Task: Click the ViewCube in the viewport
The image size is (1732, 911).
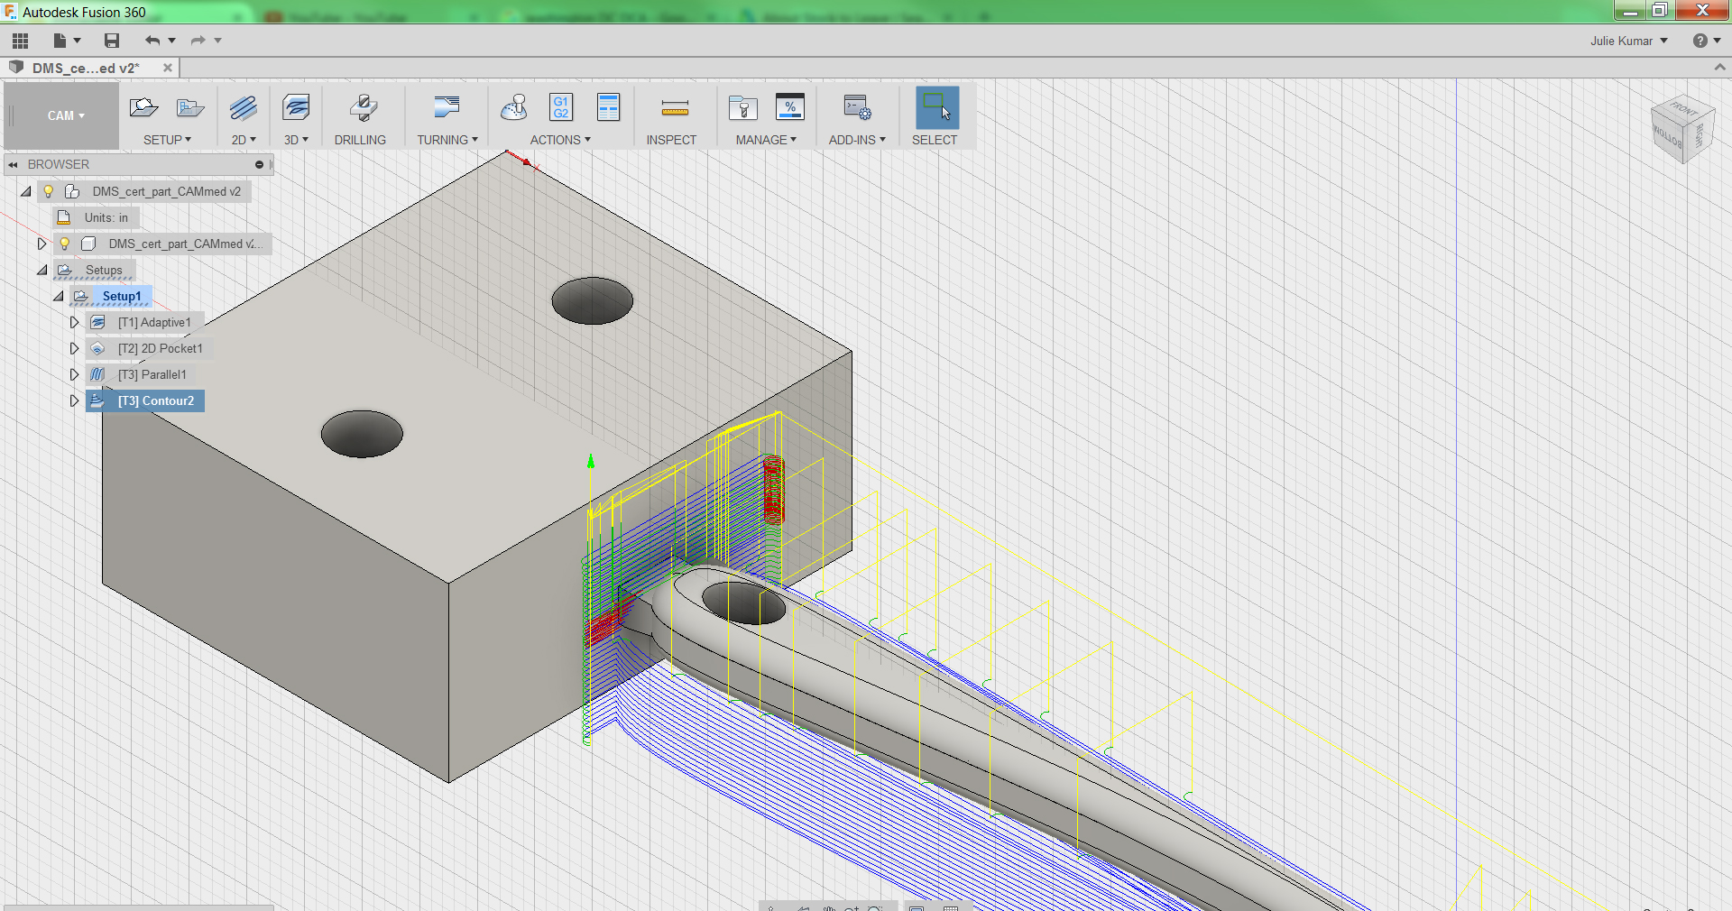Action: 1681,129
